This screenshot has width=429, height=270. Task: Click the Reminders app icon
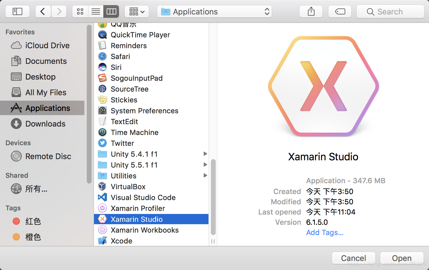(x=102, y=46)
